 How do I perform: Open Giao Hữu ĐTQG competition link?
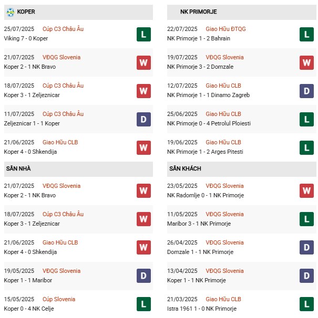pos(225,29)
